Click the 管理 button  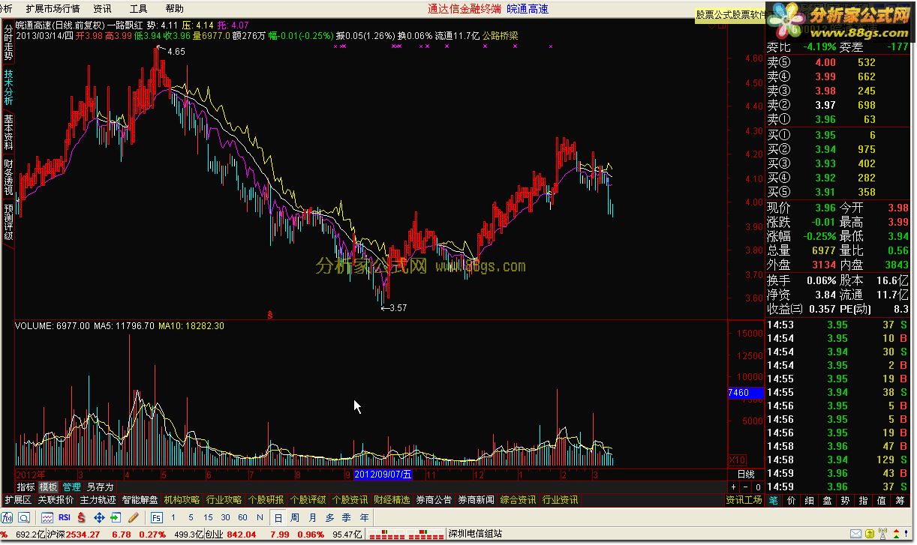[71, 487]
